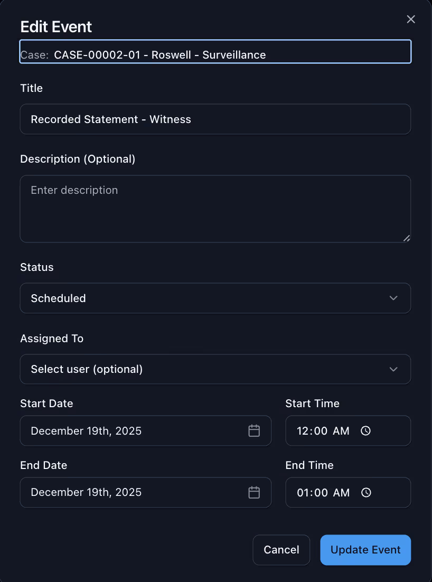
Task: Close the Edit Event dialog
Action: pyautogui.click(x=411, y=20)
